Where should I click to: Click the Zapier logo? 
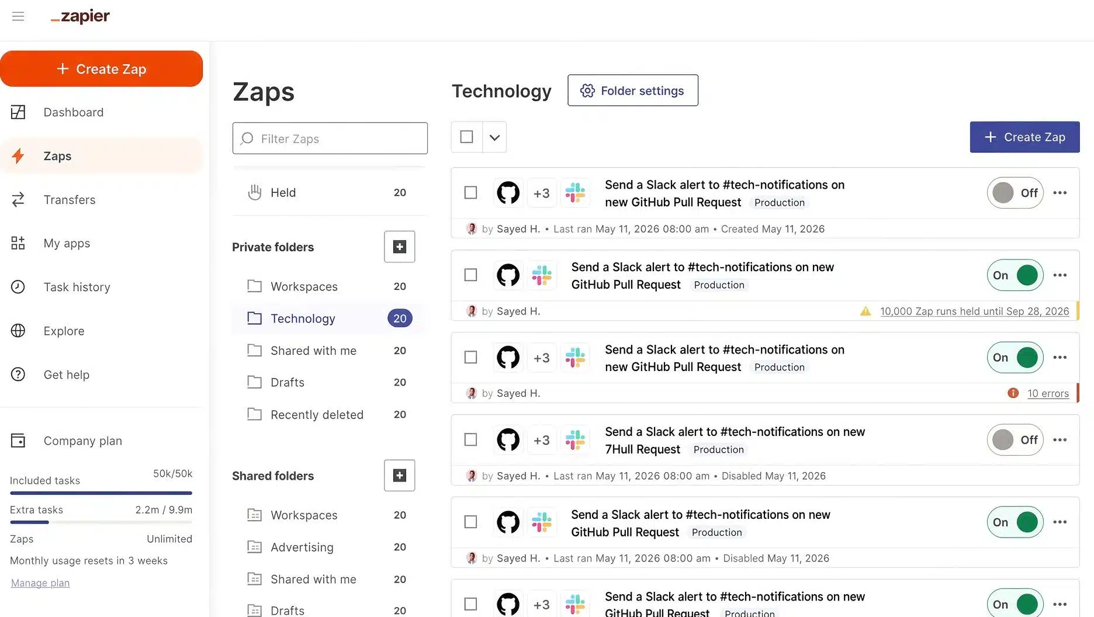coord(80,17)
